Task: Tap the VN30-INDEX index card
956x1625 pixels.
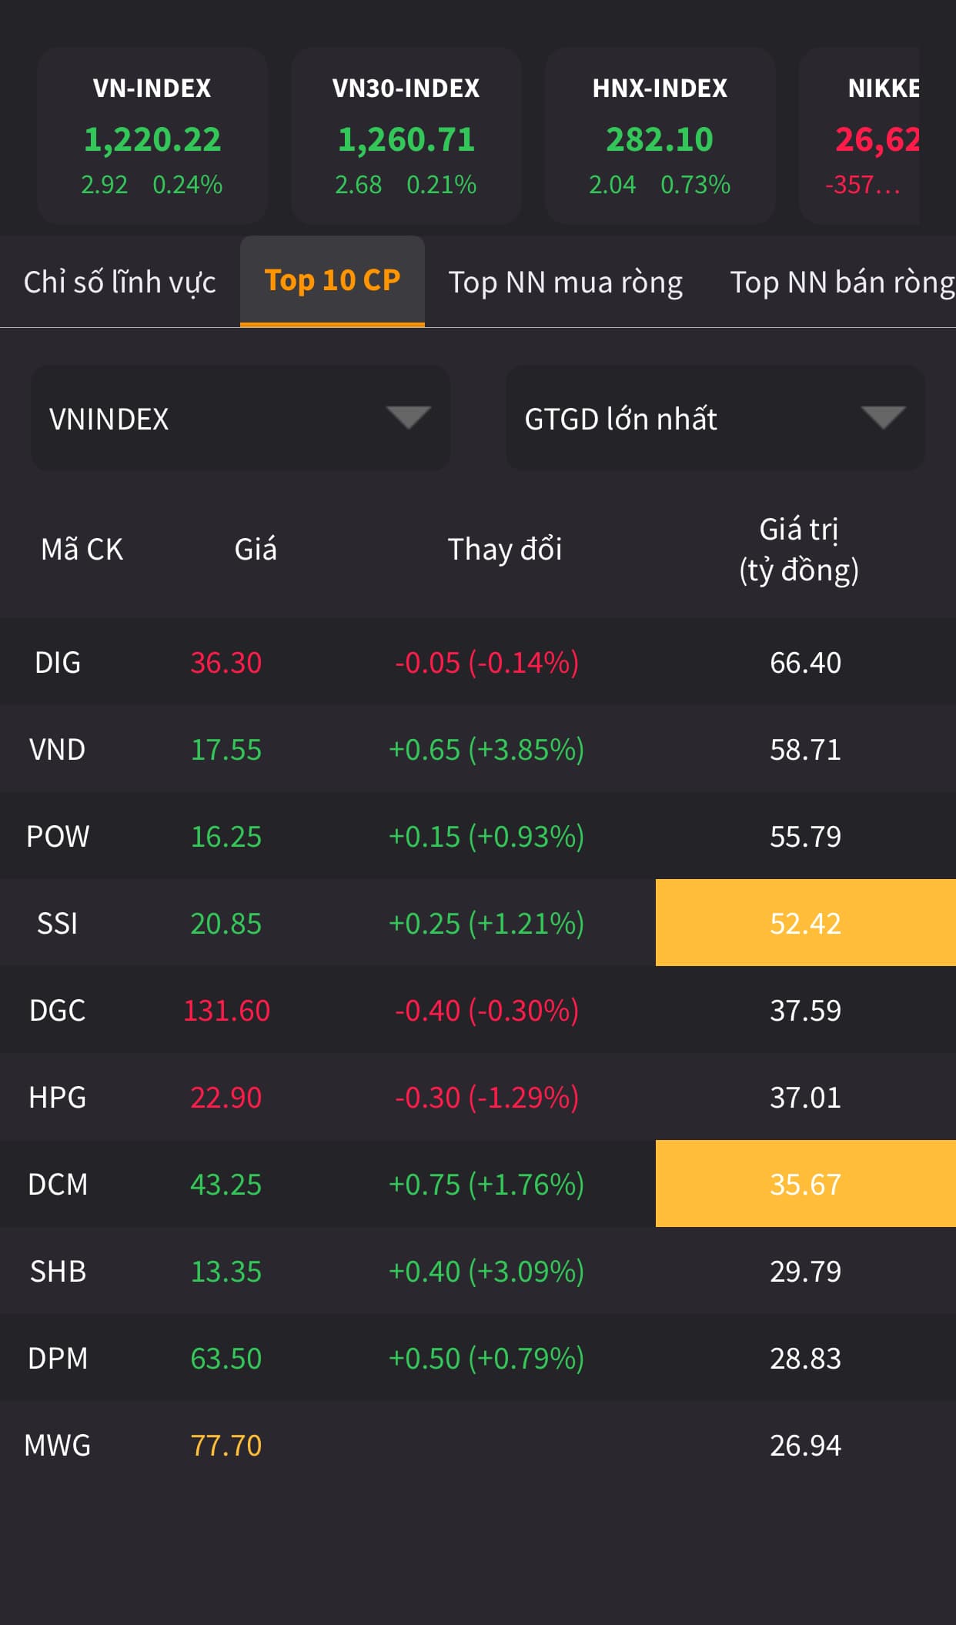Action: [406, 136]
